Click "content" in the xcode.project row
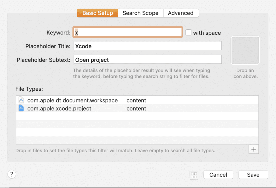Viewport: 276px width, 188px height. click(136, 108)
